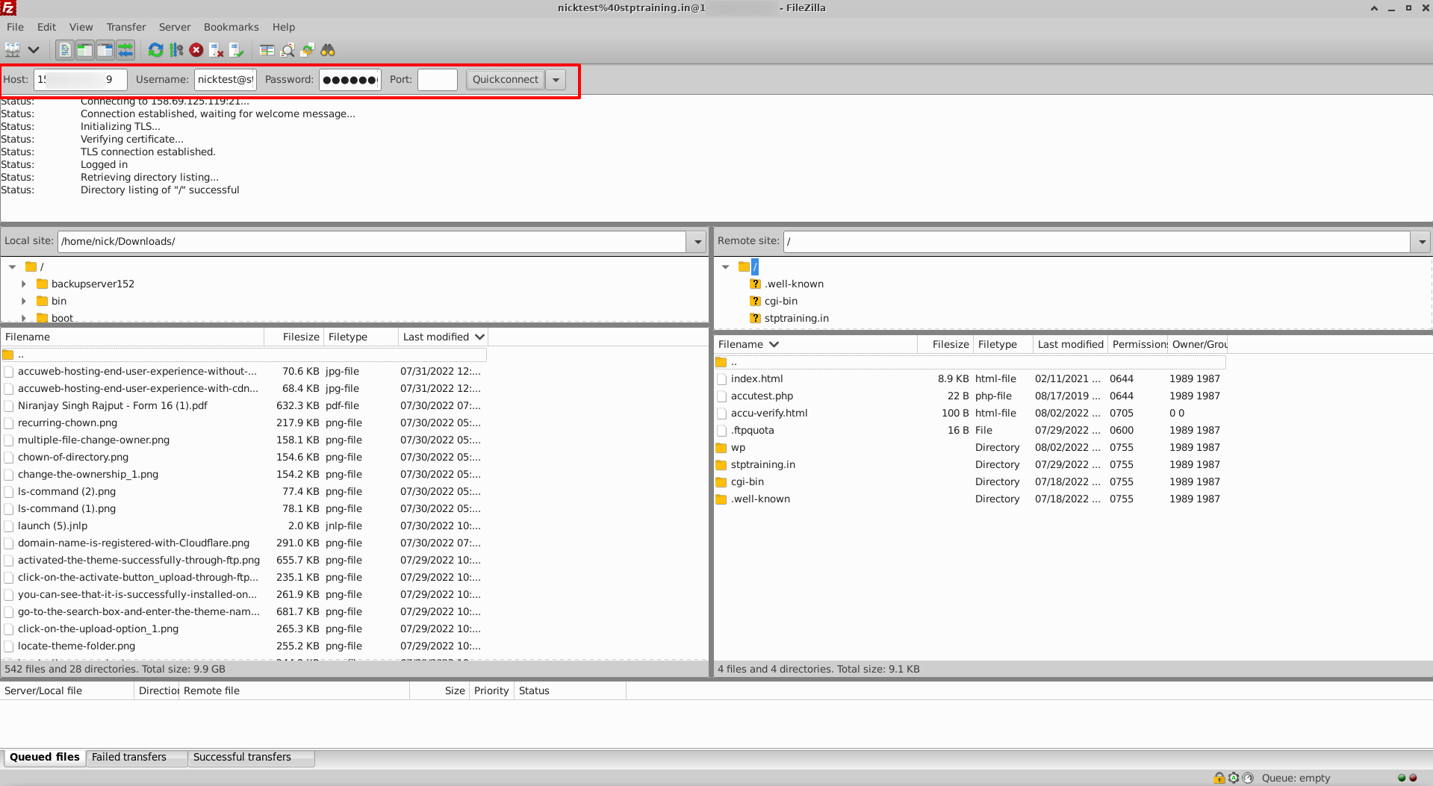Disconnect from the current server
This screenshot has width=1433, height=786.
click(x=217, y=50)
